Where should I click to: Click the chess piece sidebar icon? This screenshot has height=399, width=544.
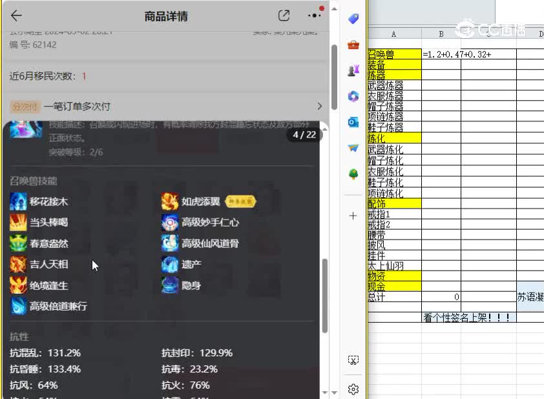coord(353,71)
